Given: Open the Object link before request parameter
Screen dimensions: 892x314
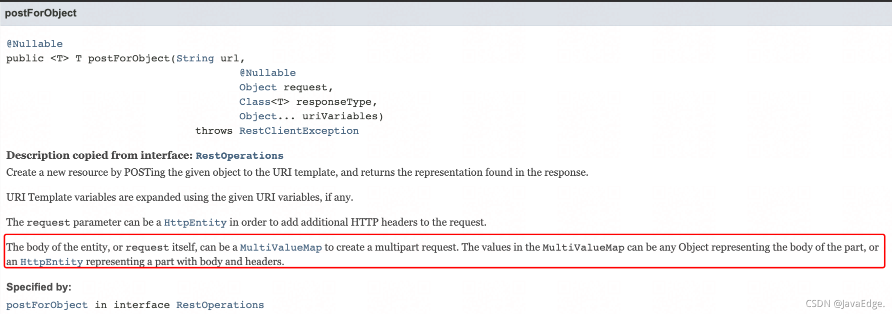Looking at the screenshot, I should 258,87.
